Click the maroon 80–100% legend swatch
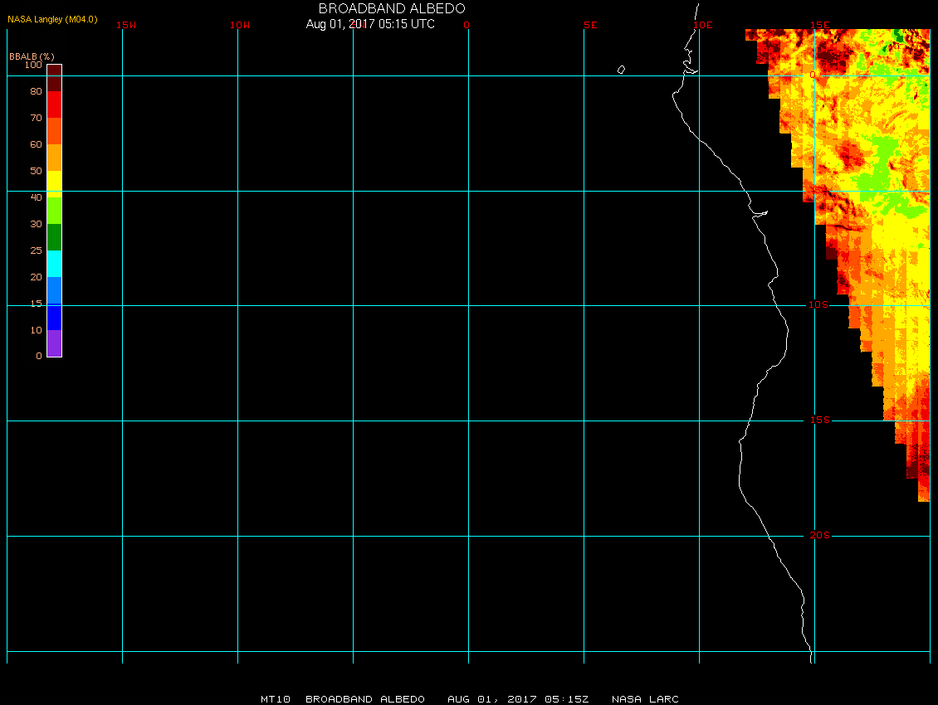 tap(55, 78)
